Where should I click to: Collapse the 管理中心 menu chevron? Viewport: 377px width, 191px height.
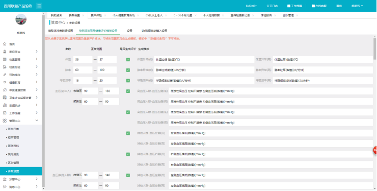coord(37,121)
